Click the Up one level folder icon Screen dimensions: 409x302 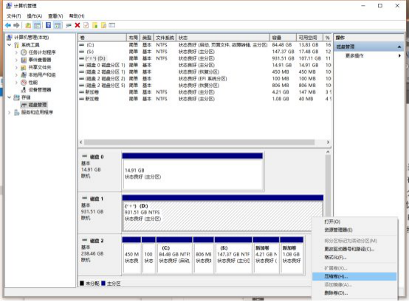(28, 25)
